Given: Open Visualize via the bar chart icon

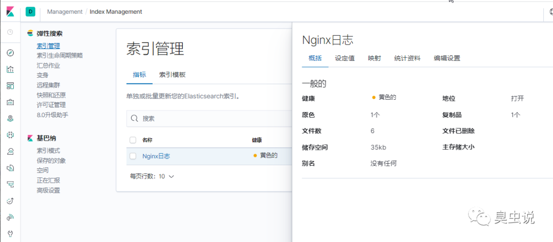Looking at the screenshot, I should pyautogui.click(x=10, y=69).
